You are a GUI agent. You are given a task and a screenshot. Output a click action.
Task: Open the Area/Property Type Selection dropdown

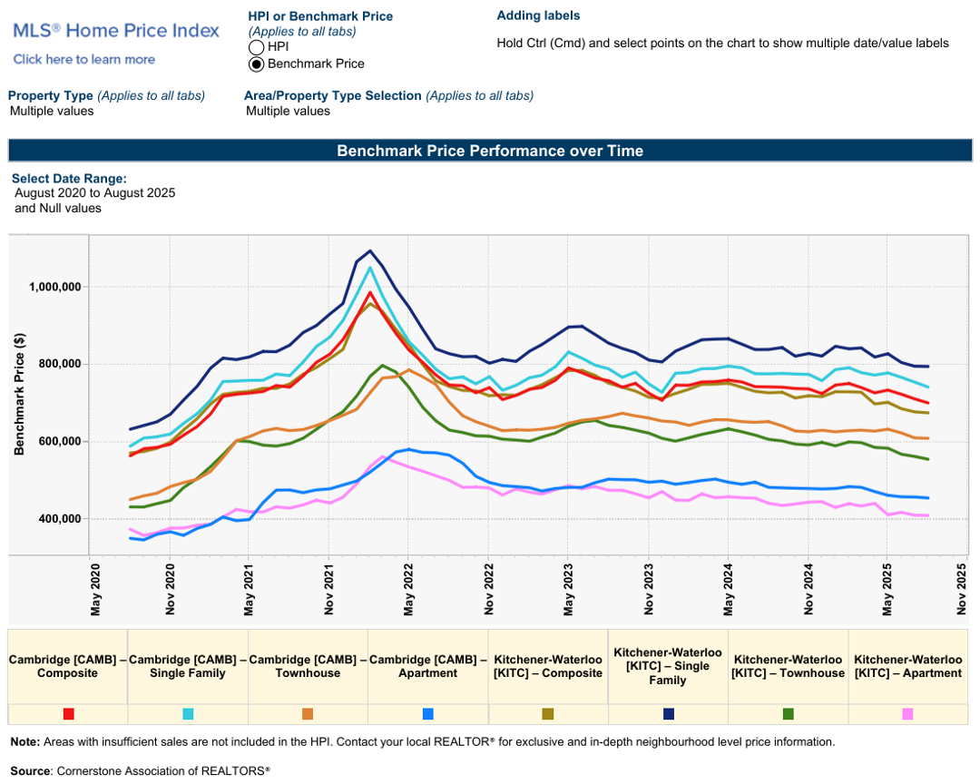tap(289, 112)
